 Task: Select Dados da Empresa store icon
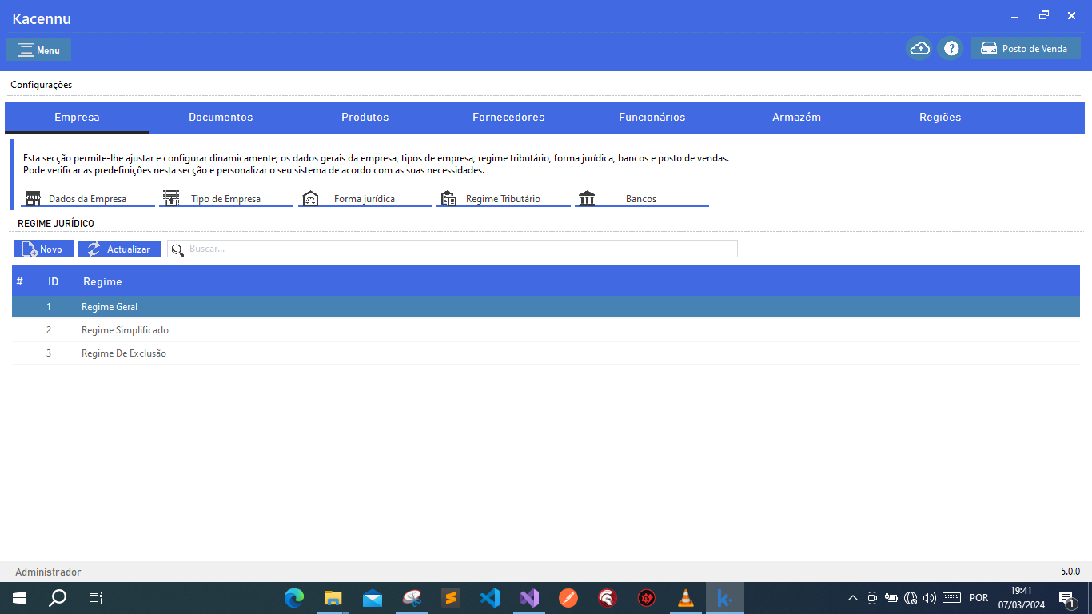point(33,198)
